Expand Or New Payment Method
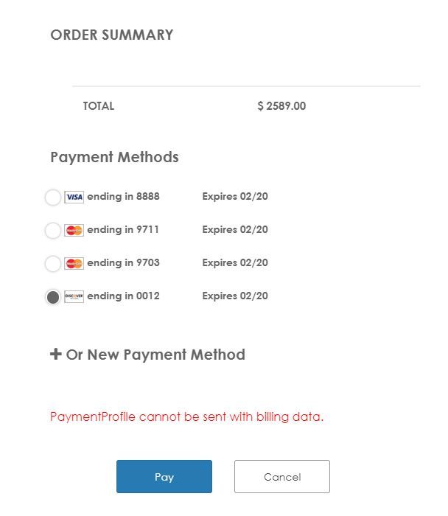 coord(155,355)
